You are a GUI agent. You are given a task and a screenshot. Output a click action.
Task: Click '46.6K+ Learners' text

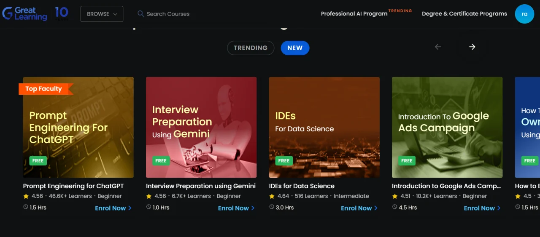pos(70,196)
